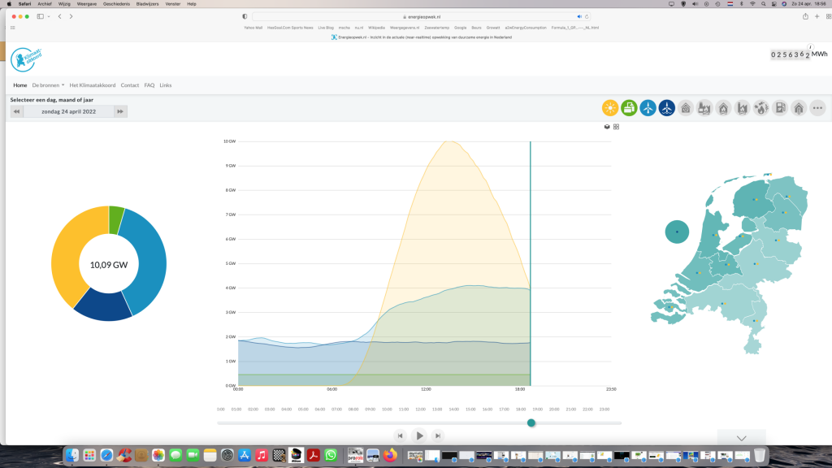Toggle the dark blue offshore wind icon
The height and width of the screenshot is (468, 832).
tap(666, 108)
